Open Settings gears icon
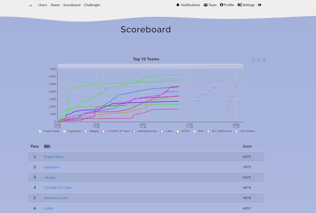 click(x=239, y=5)
